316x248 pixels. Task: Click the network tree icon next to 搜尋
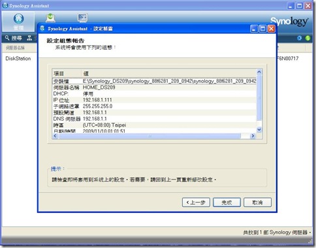[x=29, y=38]
